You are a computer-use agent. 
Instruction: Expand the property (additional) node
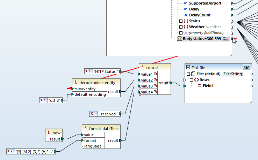pyautogui.click(x=181, y=33)
